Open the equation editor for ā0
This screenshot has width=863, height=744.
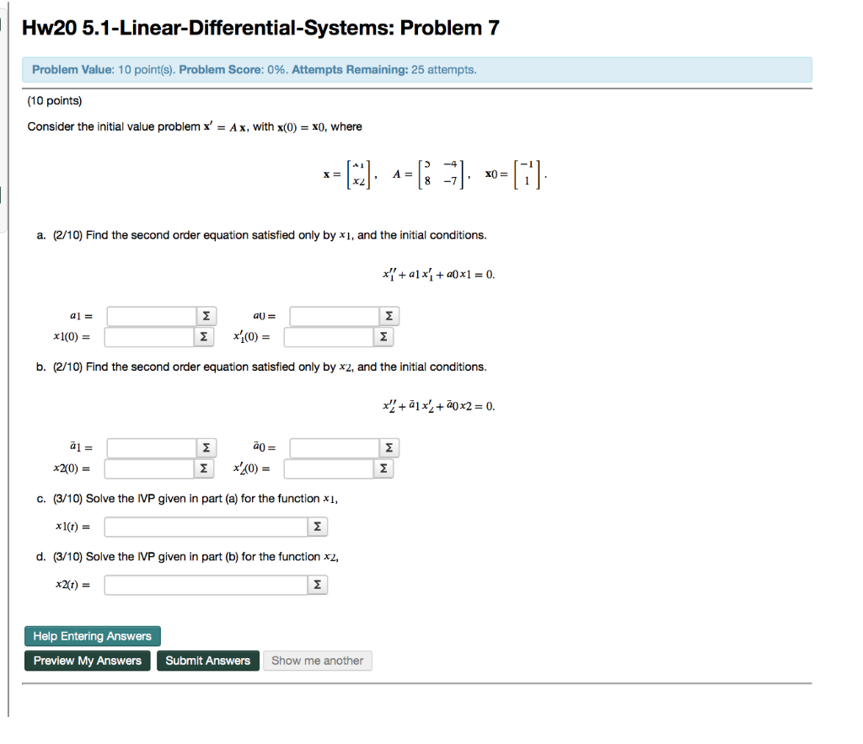389,447
